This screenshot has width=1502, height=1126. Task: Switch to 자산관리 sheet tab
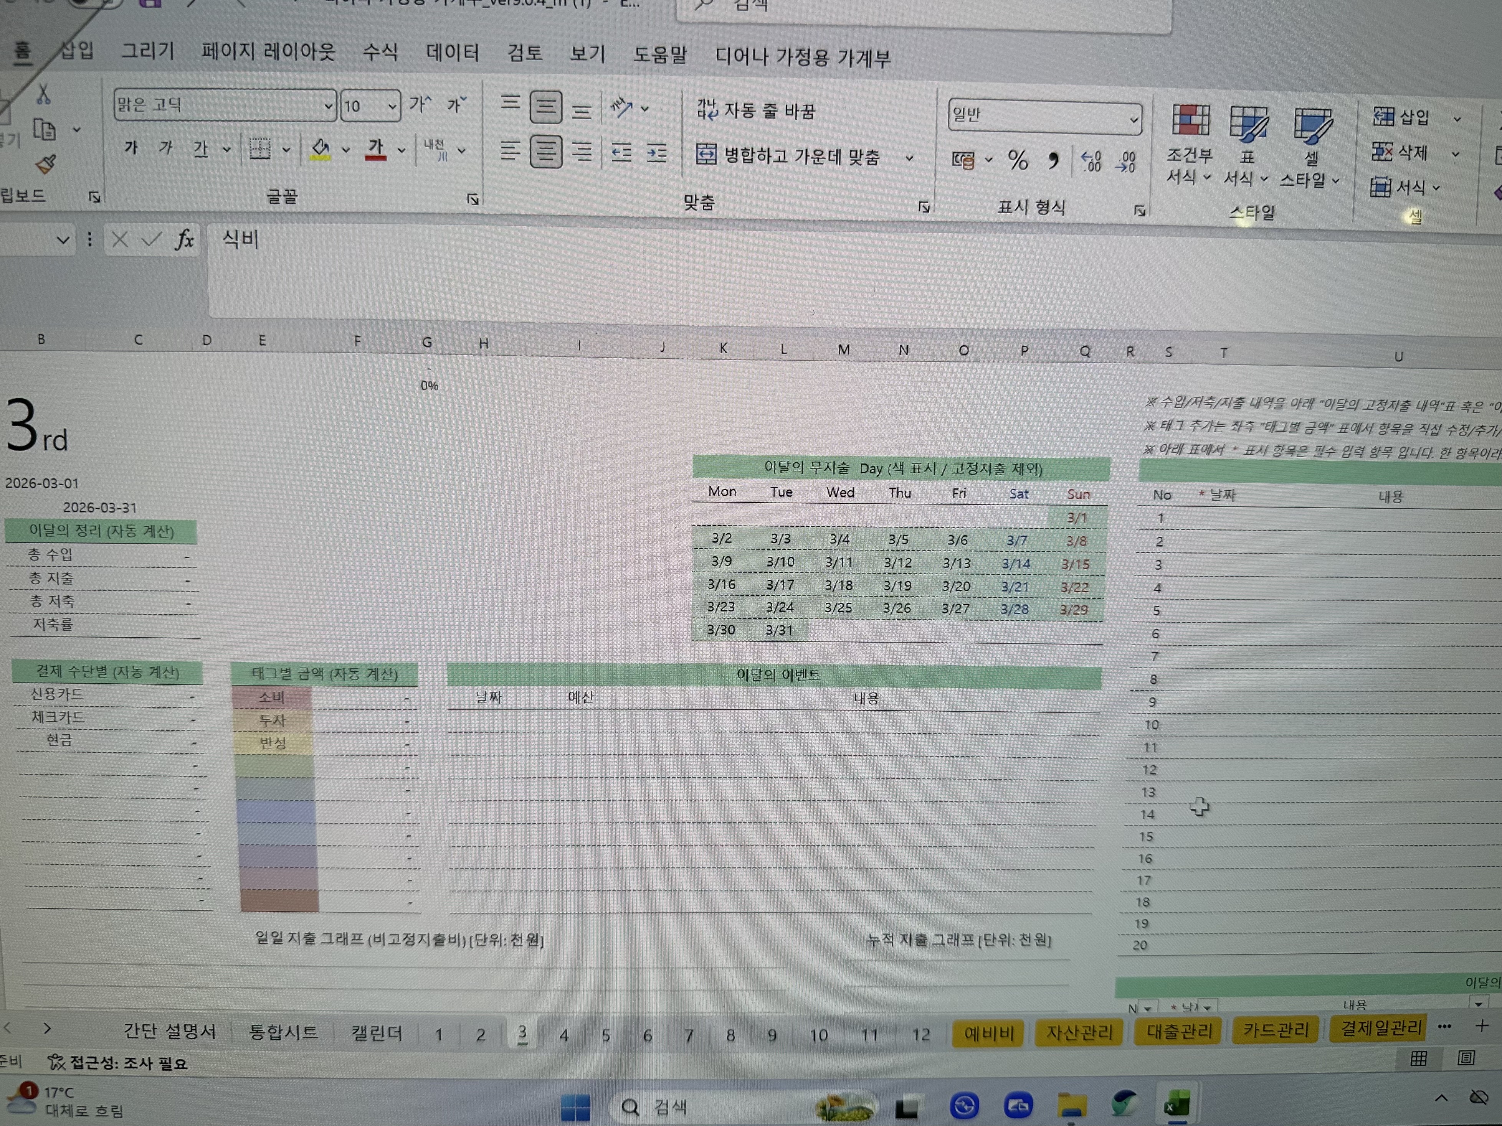tap(1080, 1033)
